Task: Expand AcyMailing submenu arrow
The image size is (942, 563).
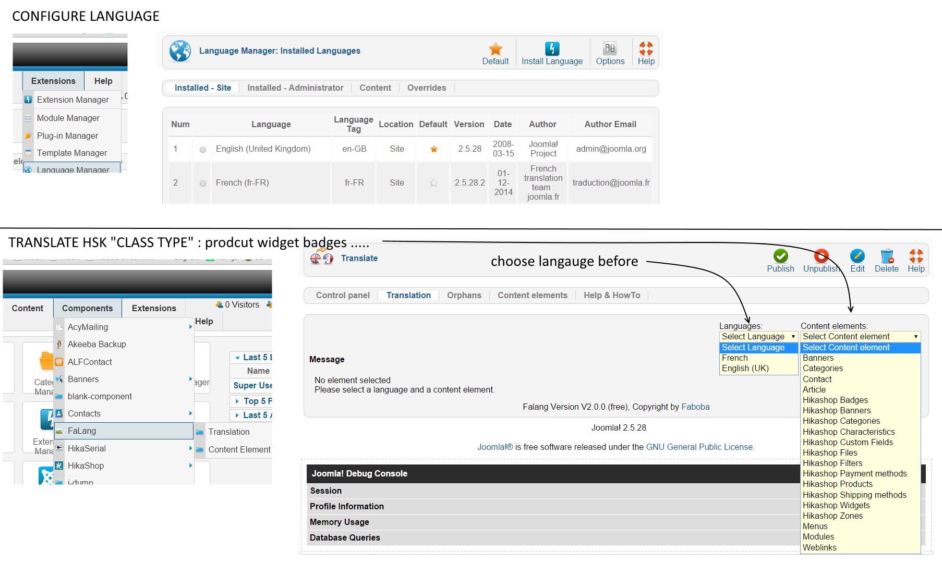Action: click(x=190, y=327)
